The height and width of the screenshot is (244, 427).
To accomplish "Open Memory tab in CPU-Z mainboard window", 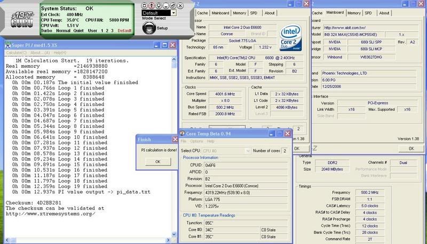I will tap(354, 13).
